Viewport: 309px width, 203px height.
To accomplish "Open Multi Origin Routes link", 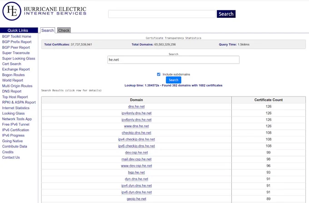I will point(17,86).
